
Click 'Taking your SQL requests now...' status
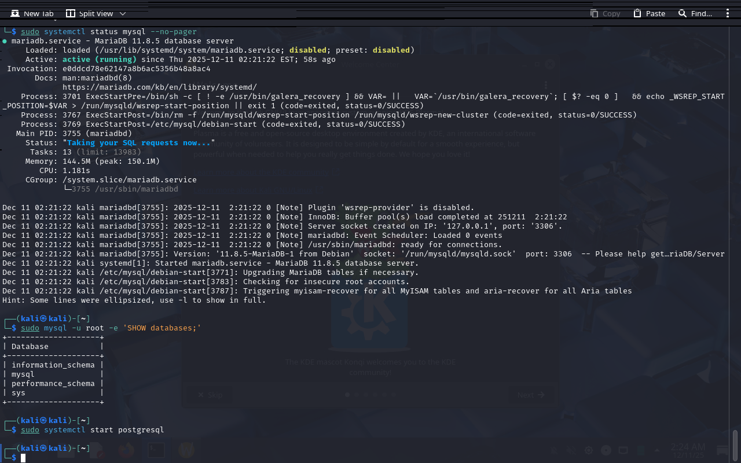click(139, 142)
